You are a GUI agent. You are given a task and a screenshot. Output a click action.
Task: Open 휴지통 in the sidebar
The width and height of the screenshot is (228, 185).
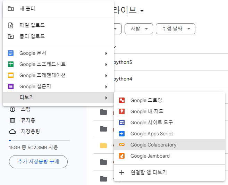coord(28,120)
